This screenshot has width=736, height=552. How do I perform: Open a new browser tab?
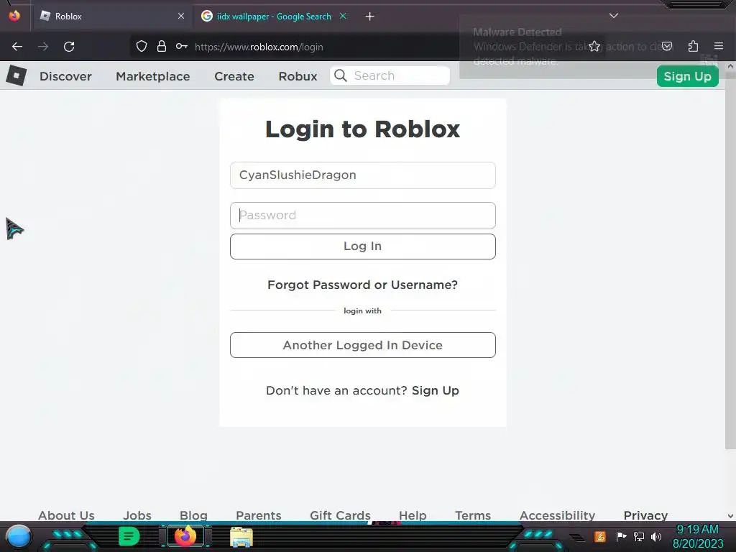point(370,17)
